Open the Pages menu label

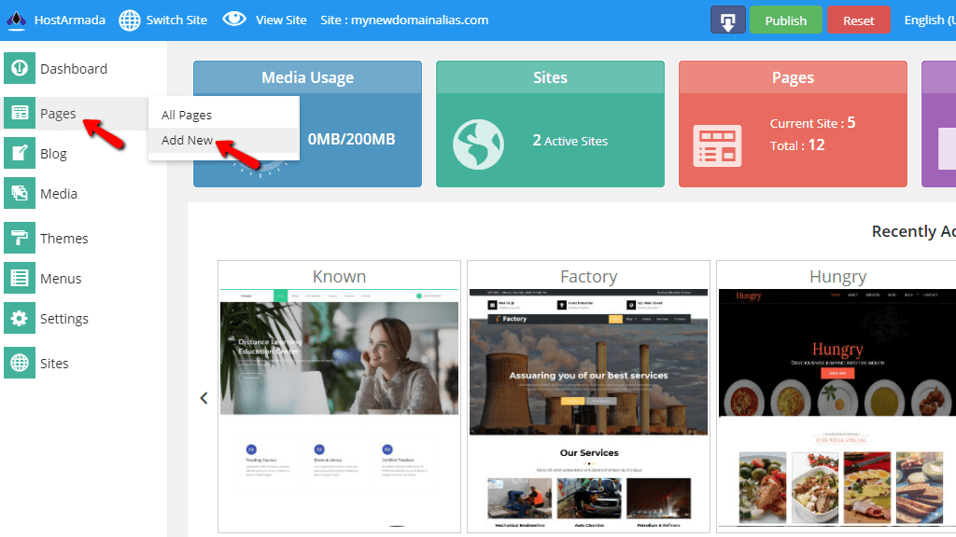[x=58, y=114]
